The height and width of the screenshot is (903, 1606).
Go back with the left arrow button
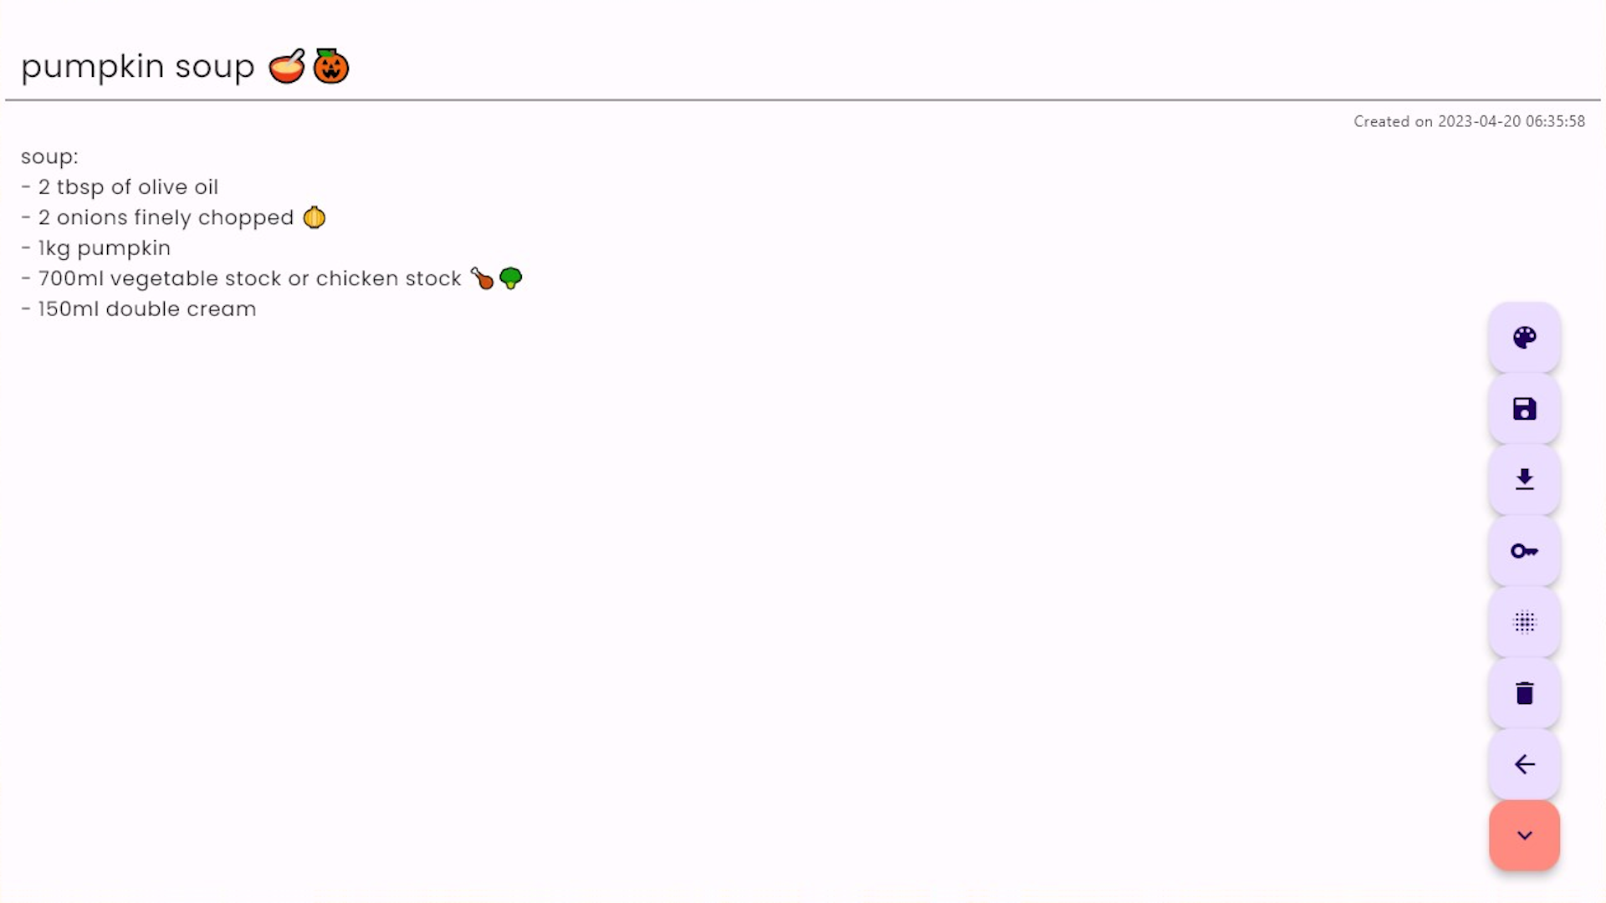pyautogui.click(x=1524, y=764)
